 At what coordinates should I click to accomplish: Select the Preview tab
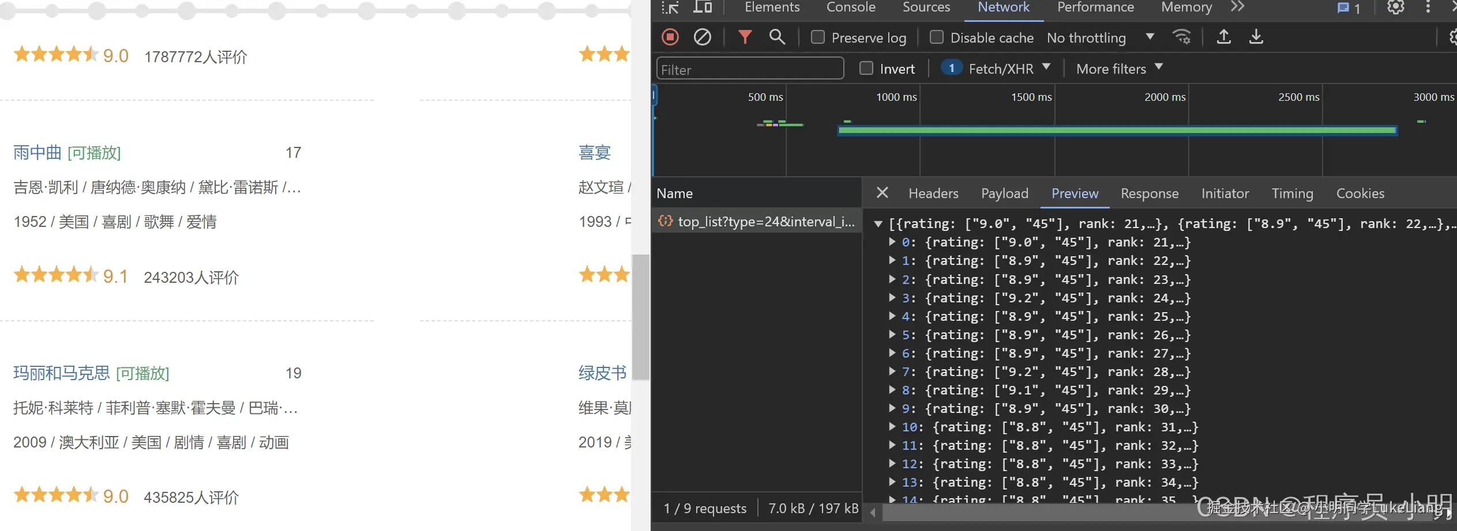click(1075, 194)
